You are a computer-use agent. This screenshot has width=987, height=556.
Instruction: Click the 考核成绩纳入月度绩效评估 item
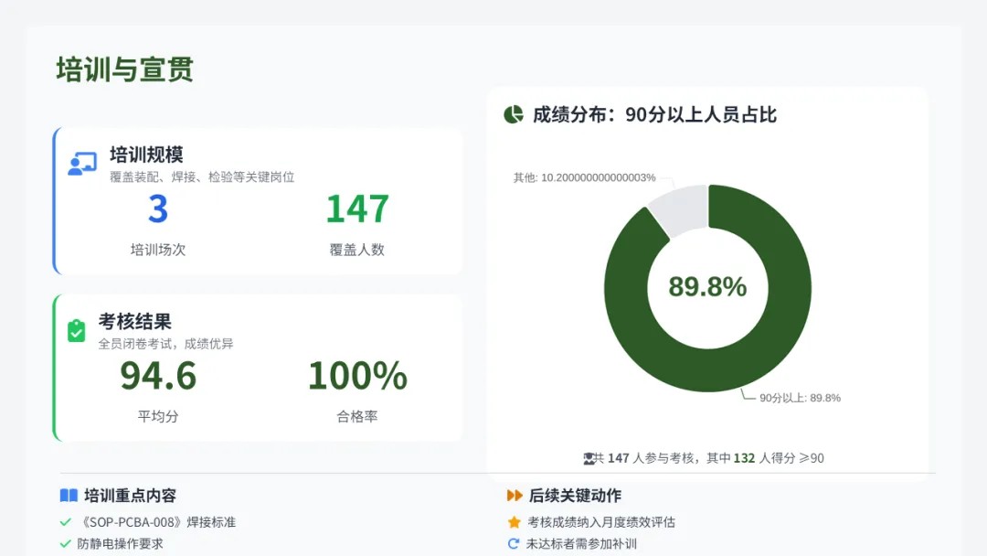point(601,522)
